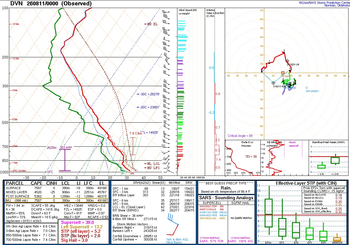350x245 pixels.
Task: Click the DCAPE = 1418 J/kg value
Action: point(45,209)
